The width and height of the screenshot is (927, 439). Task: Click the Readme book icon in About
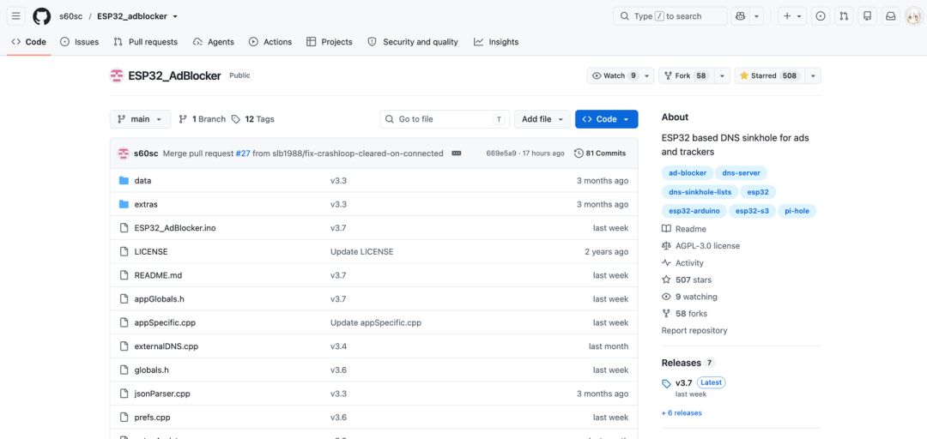pos(666,229)
